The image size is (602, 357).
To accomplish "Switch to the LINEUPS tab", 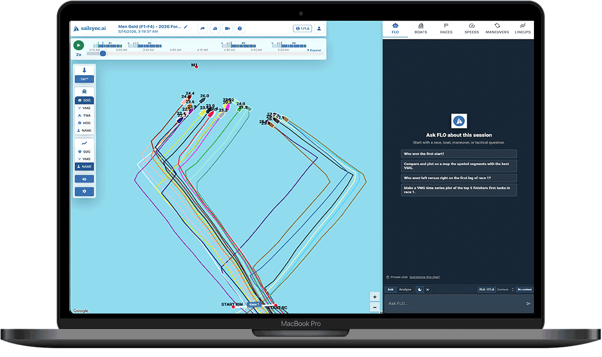I will tap(522, 29).
